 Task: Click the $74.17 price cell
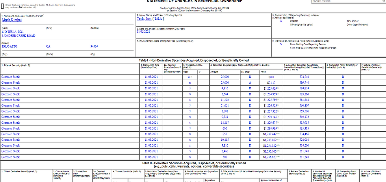(x=271, y=83)
